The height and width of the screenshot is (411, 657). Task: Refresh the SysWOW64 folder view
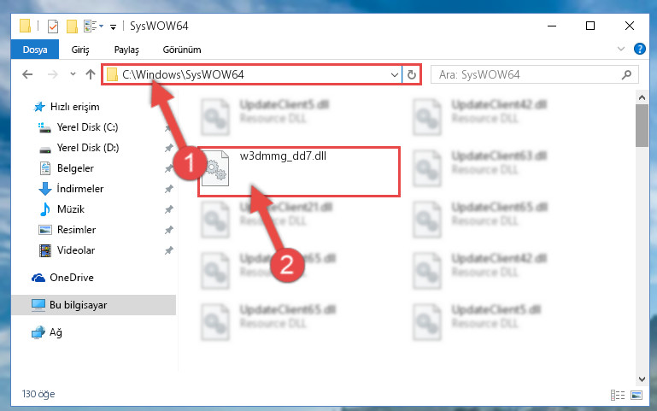(x=412, y=74)
